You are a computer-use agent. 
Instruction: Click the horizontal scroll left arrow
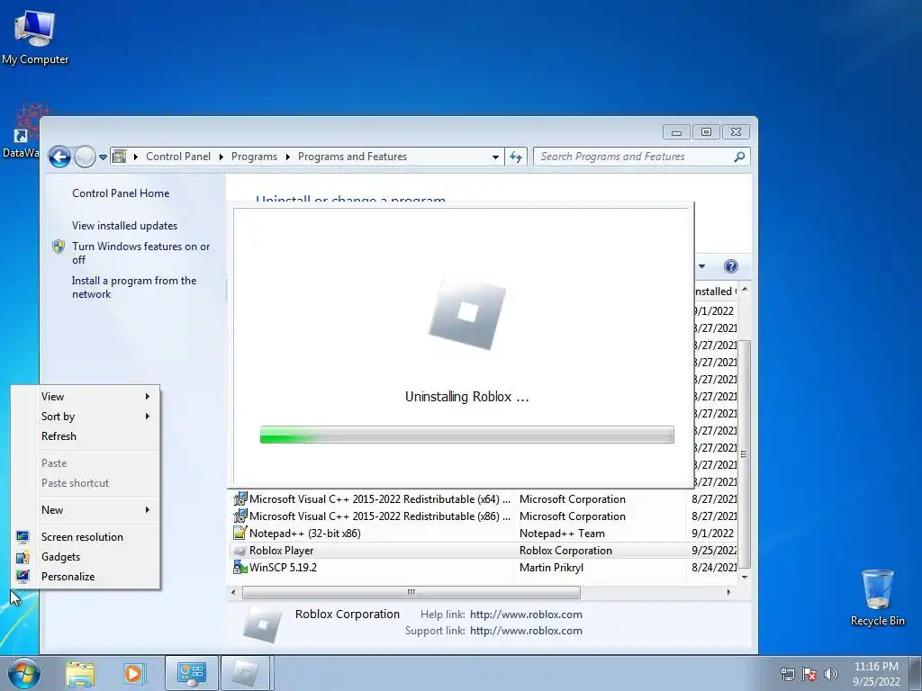coord(233,592)
